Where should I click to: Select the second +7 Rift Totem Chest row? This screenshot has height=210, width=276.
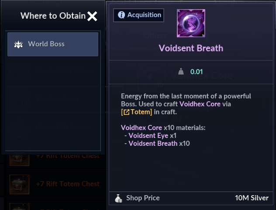(68, 184)
